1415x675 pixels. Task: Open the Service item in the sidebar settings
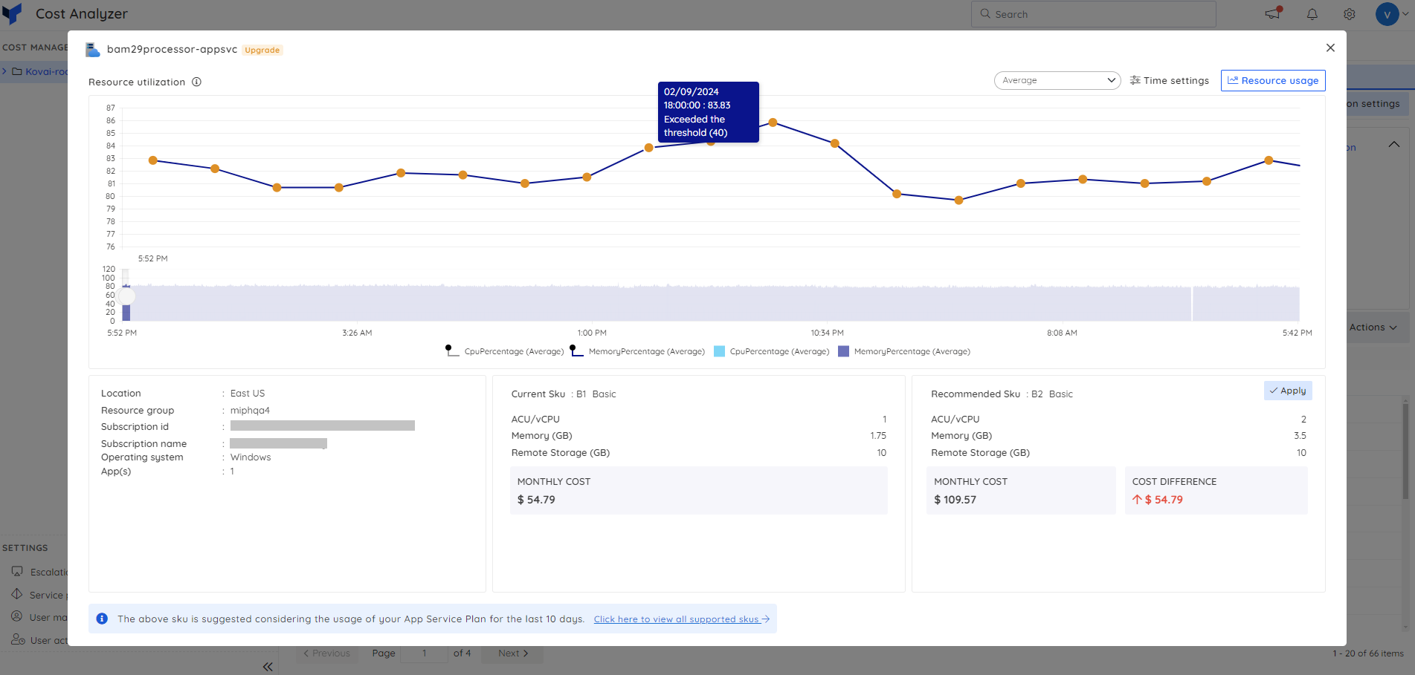tap(41, 595)
